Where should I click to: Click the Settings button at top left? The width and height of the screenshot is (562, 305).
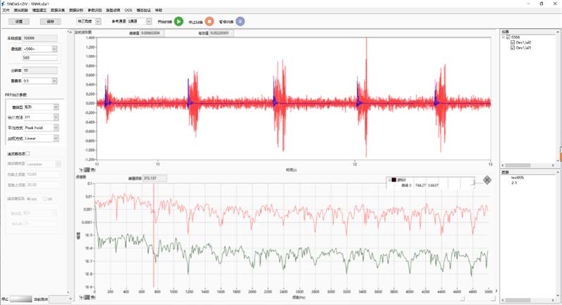click(19, 22)
